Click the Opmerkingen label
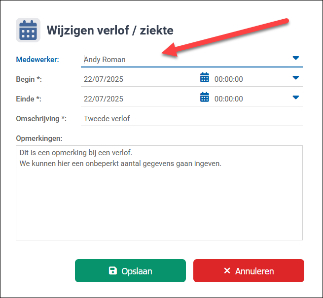 (39, 137)
